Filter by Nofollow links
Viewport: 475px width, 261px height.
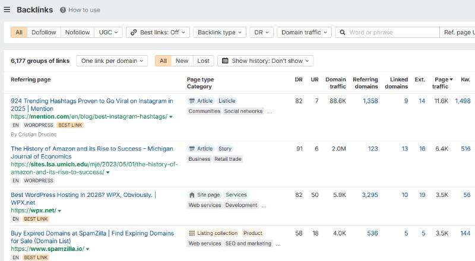tap(77, 33)
